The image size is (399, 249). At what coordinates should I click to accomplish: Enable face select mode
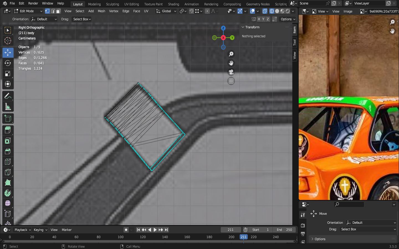tap(58, 11)
